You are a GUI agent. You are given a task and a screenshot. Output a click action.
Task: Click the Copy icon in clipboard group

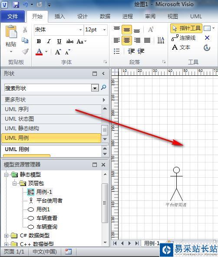25,40
